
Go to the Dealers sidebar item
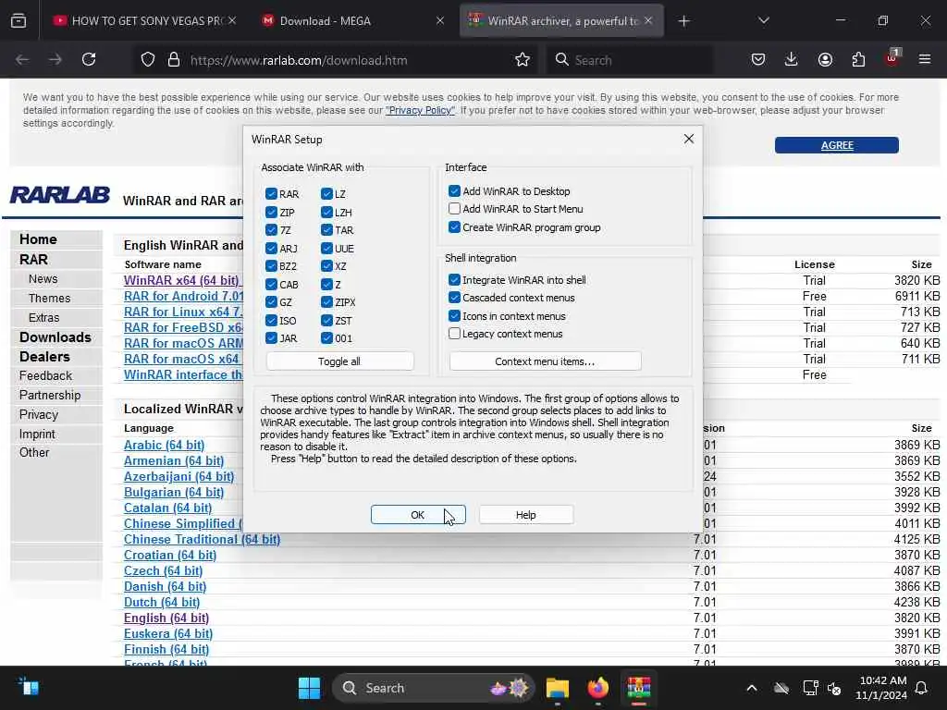click(44, 356)
